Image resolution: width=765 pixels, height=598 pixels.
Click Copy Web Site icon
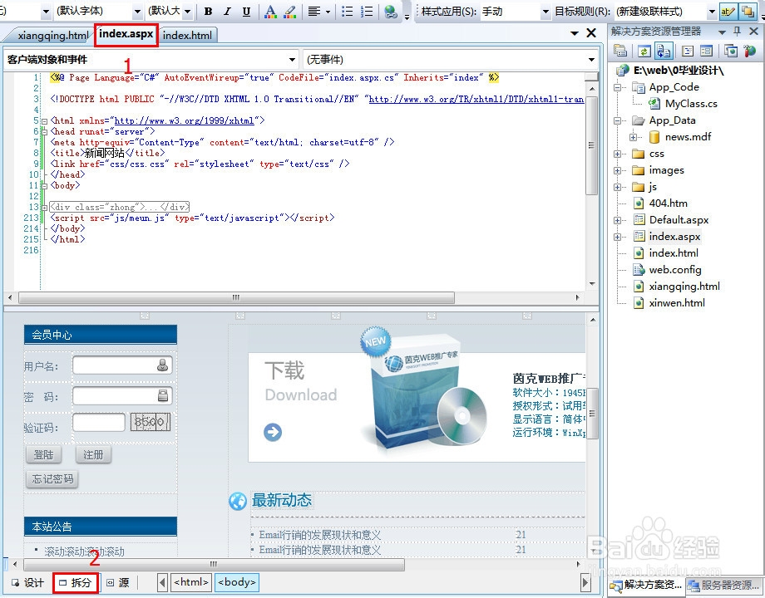730,51
